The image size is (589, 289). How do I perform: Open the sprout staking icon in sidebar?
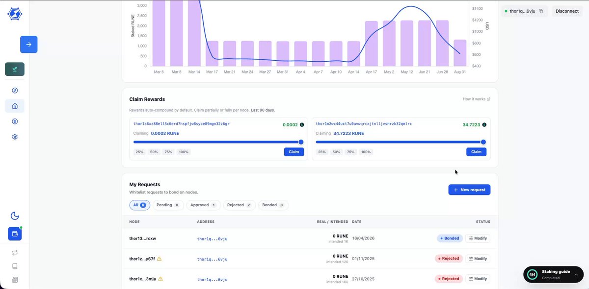[x=15, y=69]
